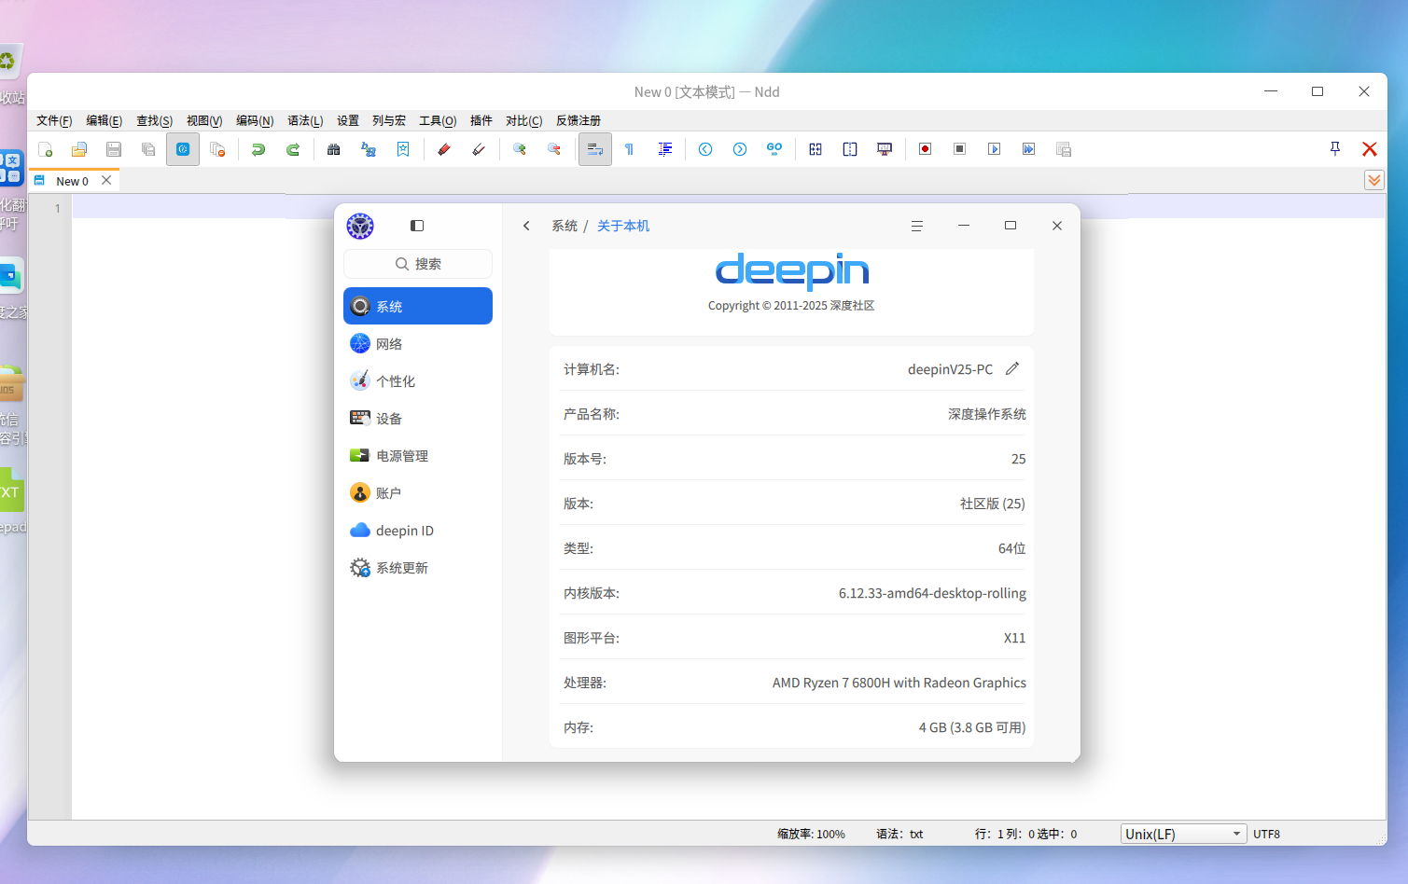Click the 系统 breadcrumb link
1408x884 pixels.
coord(565,226)
